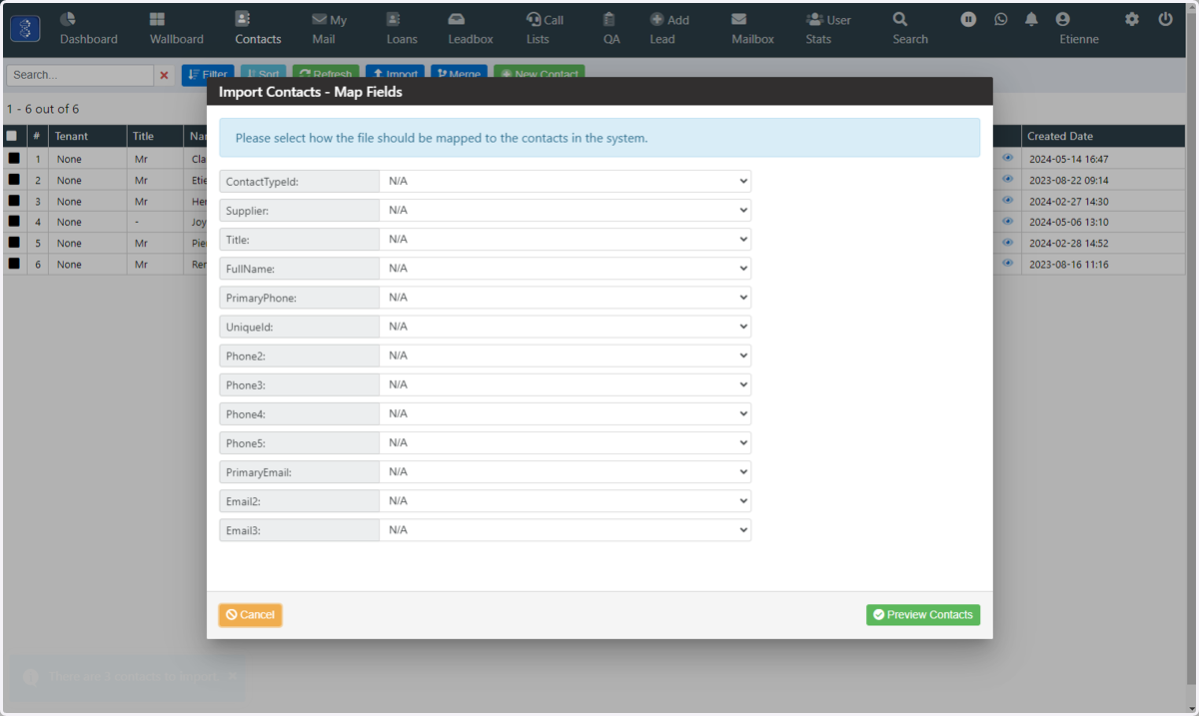The image size is (1199, 716).
Task: View contact created 2023-08-22 09:14
Action: coord(1007,179)
